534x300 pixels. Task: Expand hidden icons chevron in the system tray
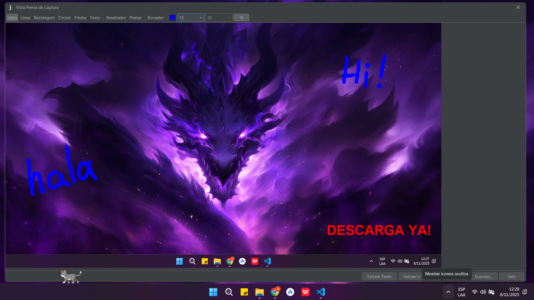[x=448, y=292]
